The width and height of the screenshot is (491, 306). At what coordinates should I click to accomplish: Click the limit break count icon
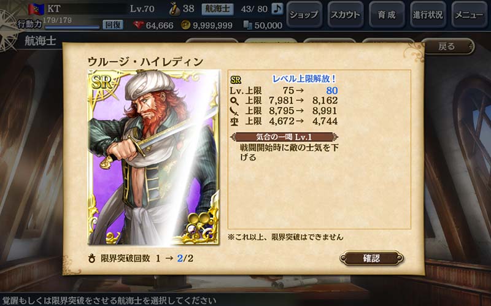(x=91, y=258)
